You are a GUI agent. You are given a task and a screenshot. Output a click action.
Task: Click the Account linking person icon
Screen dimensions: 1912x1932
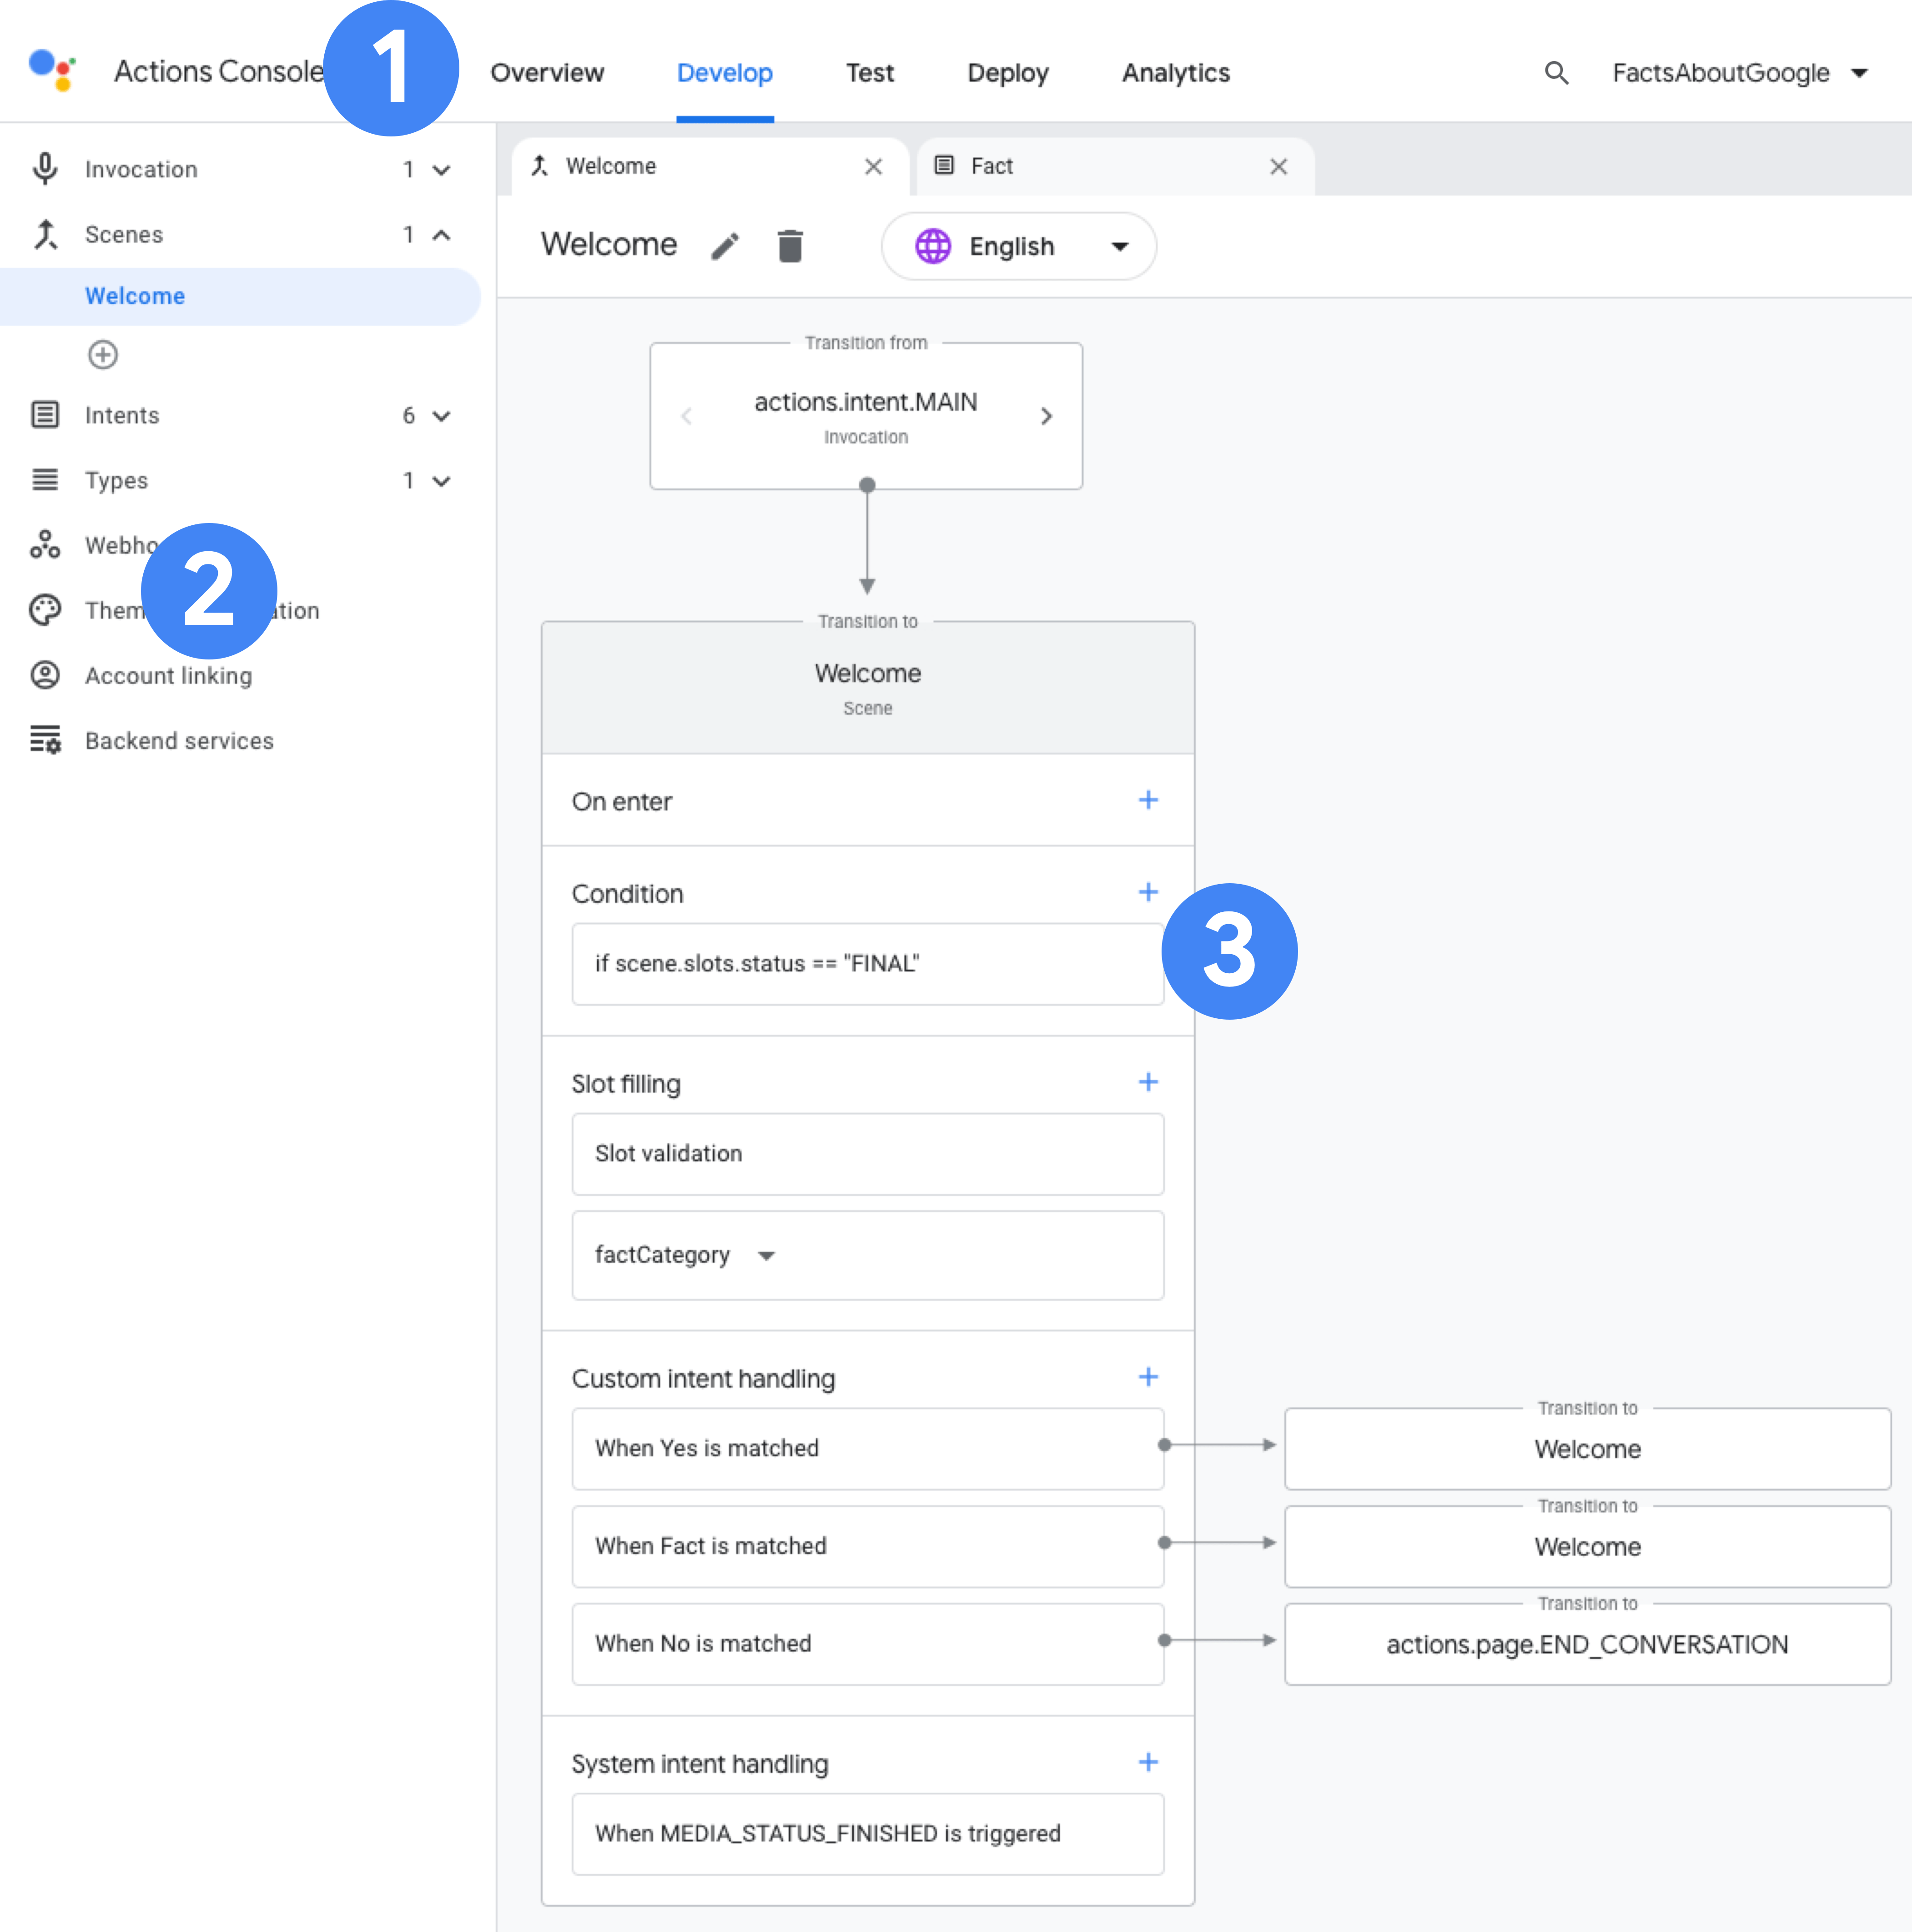pos(45,675)
